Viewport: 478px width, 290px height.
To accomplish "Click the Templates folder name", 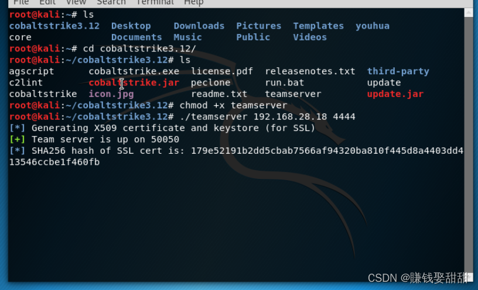I will click(318, 26).
